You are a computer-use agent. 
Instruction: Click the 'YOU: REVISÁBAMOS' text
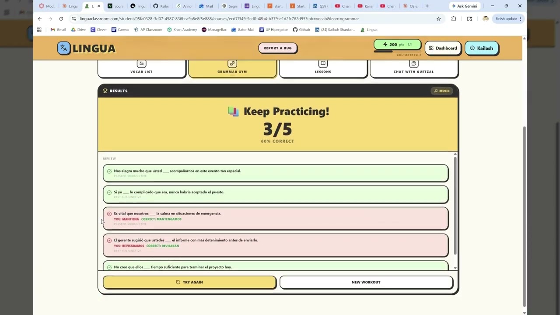tap(129, 246)
